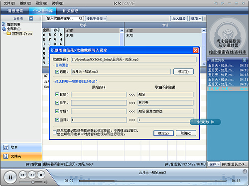Select 未知 in the 专辑 list
Screen dimensions: 249x186
pyautogui.click(x=129, y=35)
